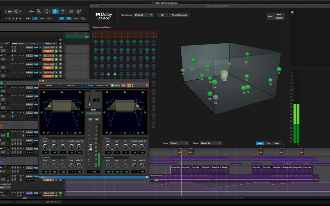Open the Object 11-12 dropdown in panner
The image size is (330, 206).
pos(103,85)
